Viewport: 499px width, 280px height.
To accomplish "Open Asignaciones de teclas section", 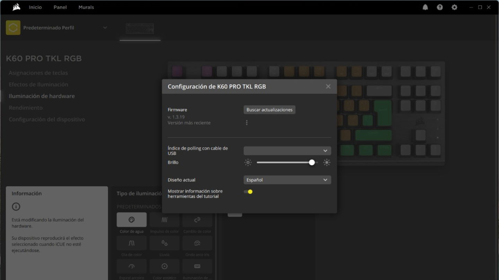I will (x=38, y=73).
